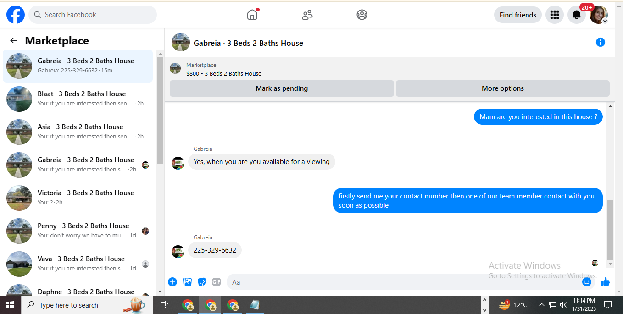623x314 pixels.
Task: Click the volume icon in system tray
Action: coord(564,305)
